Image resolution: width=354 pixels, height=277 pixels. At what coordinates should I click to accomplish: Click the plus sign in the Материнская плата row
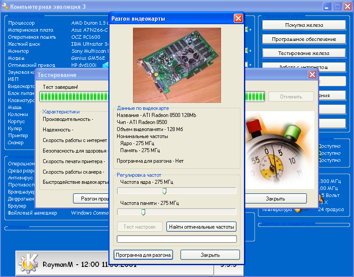pos(251,29)
